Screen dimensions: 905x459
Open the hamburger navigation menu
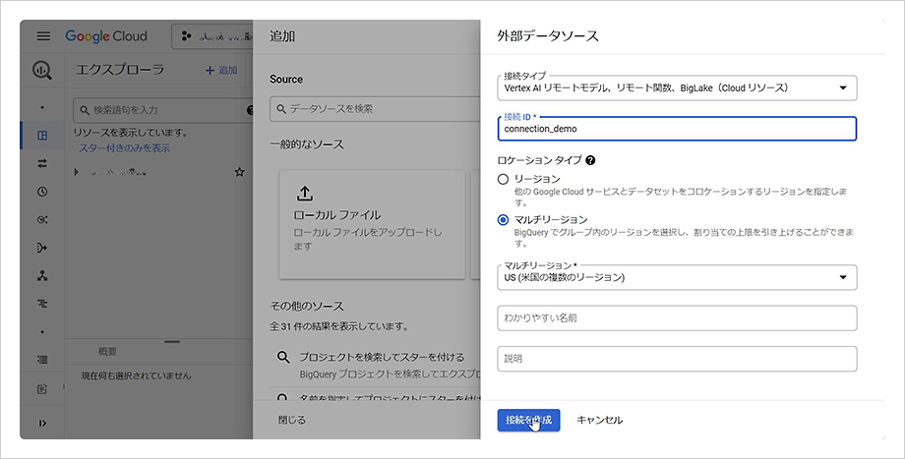43,35
